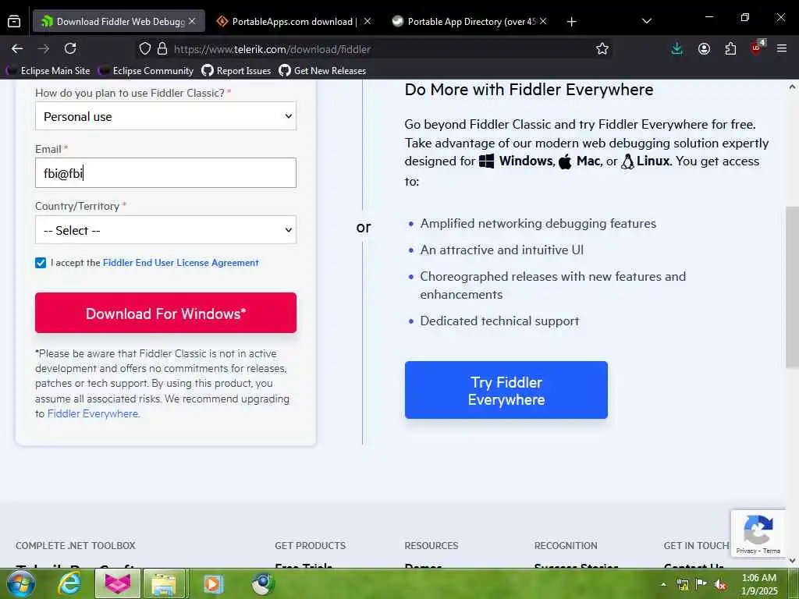Follow the Fiddler Everywhere text link
This screenshot has height=599, width=799.
coord(93,414)
